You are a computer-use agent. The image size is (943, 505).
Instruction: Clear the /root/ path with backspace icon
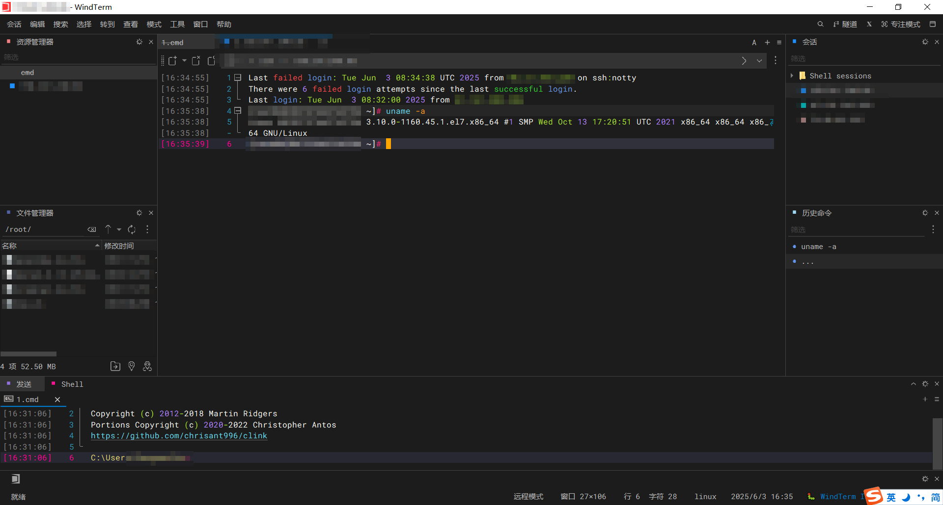(92, 229)
